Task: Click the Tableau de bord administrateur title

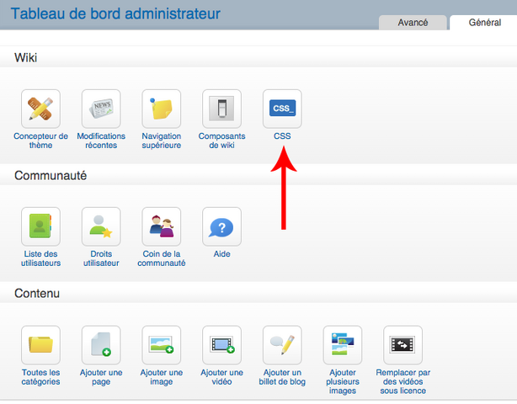Action: click(115, 13)
